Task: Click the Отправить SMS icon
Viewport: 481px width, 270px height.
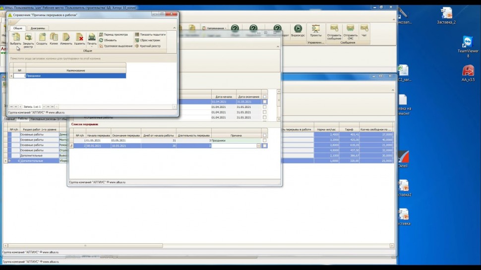Action: [351, 31]
